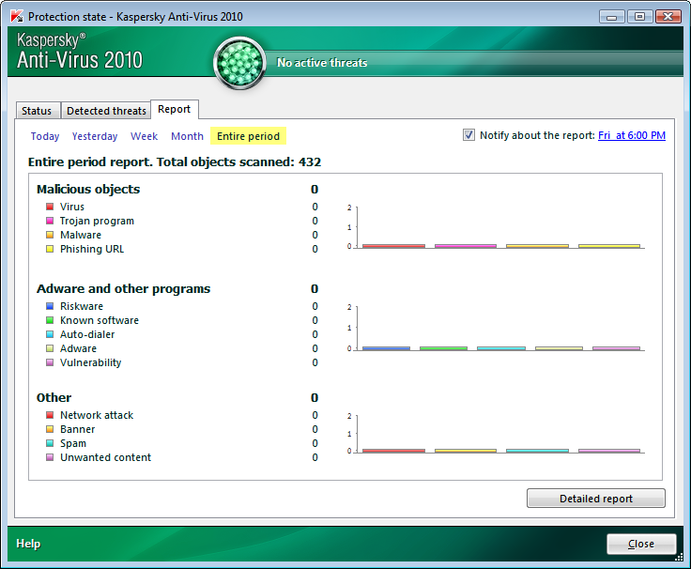Click the 'No active threats' status text
The width and height of the screenshot is (691, 569).
pyautogui.click(x=322, y=63)
